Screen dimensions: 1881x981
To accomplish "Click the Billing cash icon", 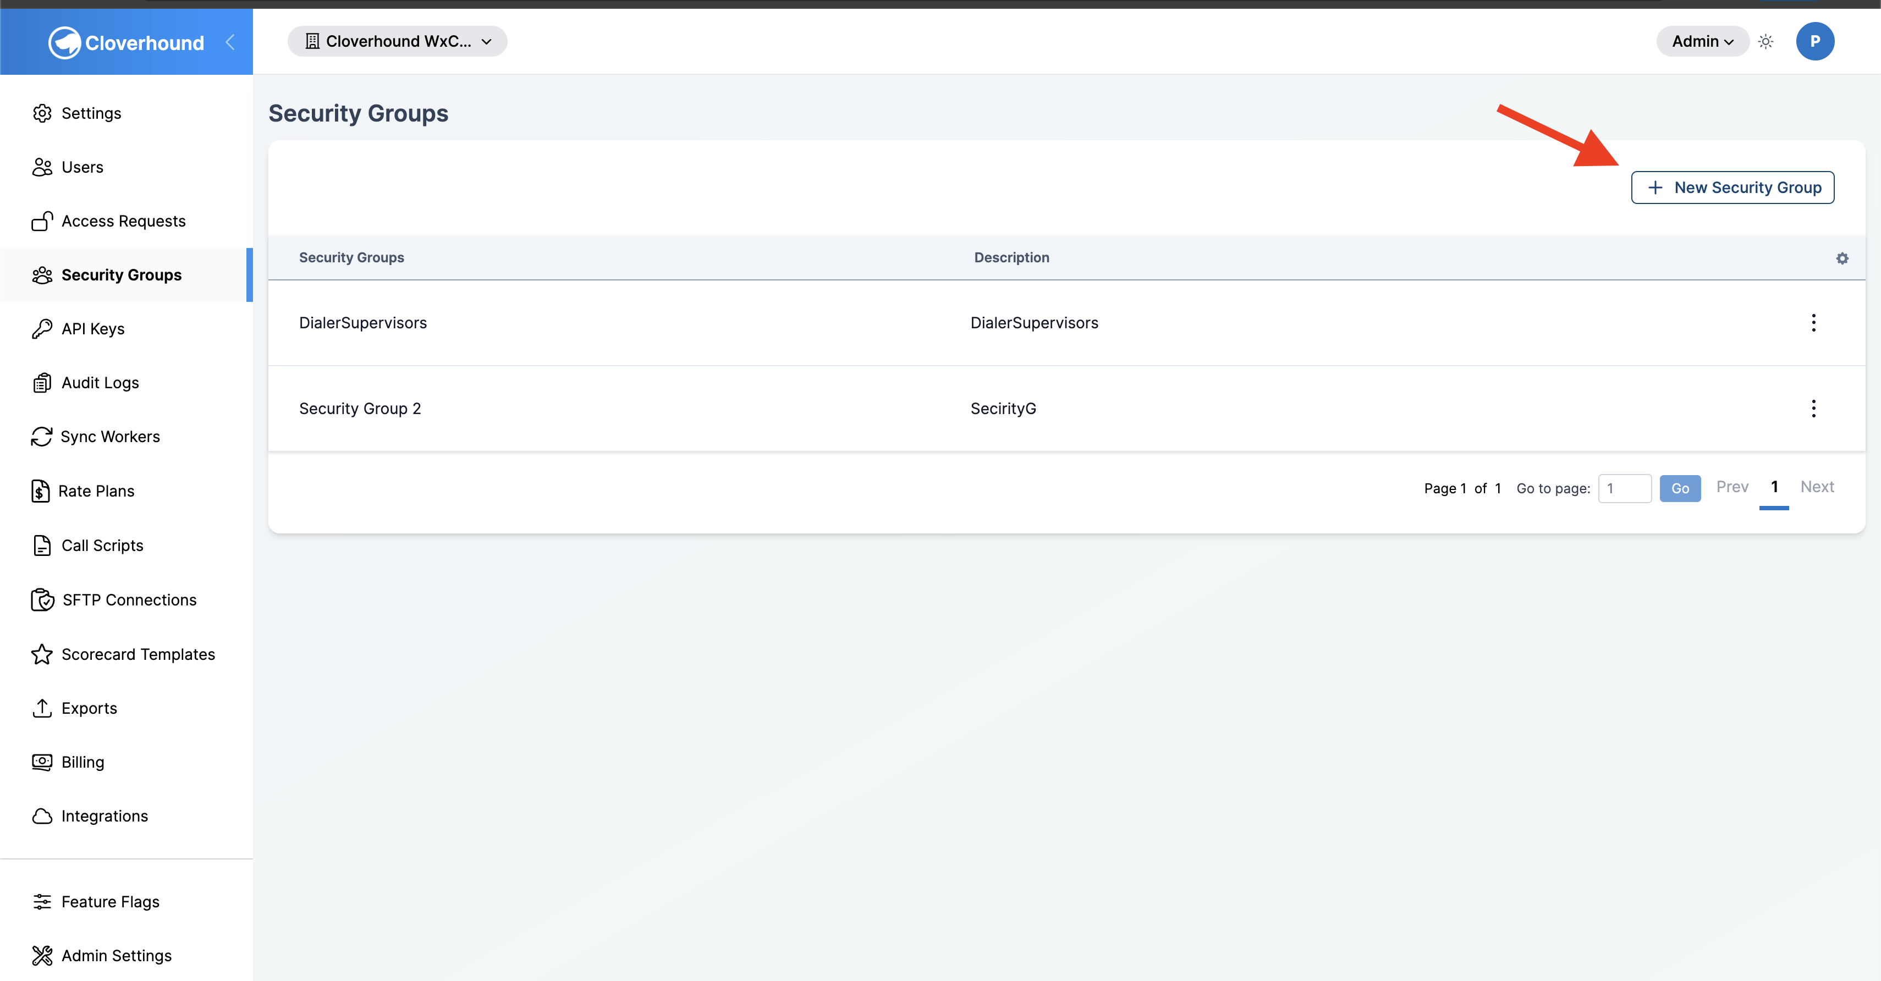I will (42, 762).
